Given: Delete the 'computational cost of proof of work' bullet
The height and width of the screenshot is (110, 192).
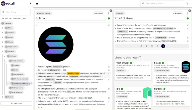Looking at the screenshot, I should (188, 38).
